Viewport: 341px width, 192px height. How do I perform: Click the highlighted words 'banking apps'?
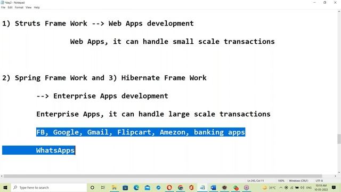click(x=220, y=132)
